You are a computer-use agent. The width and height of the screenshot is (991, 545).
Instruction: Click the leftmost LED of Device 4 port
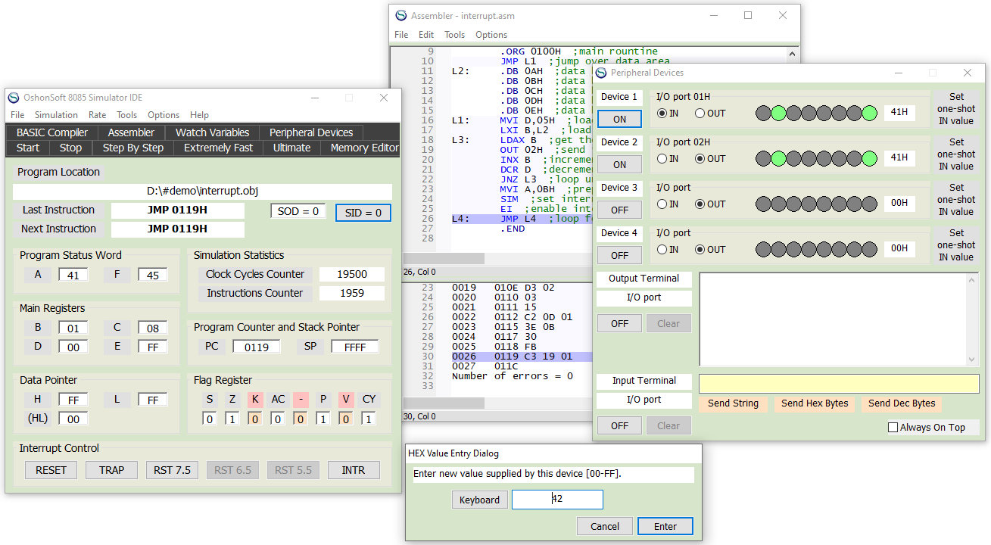[x=764, y=250]
